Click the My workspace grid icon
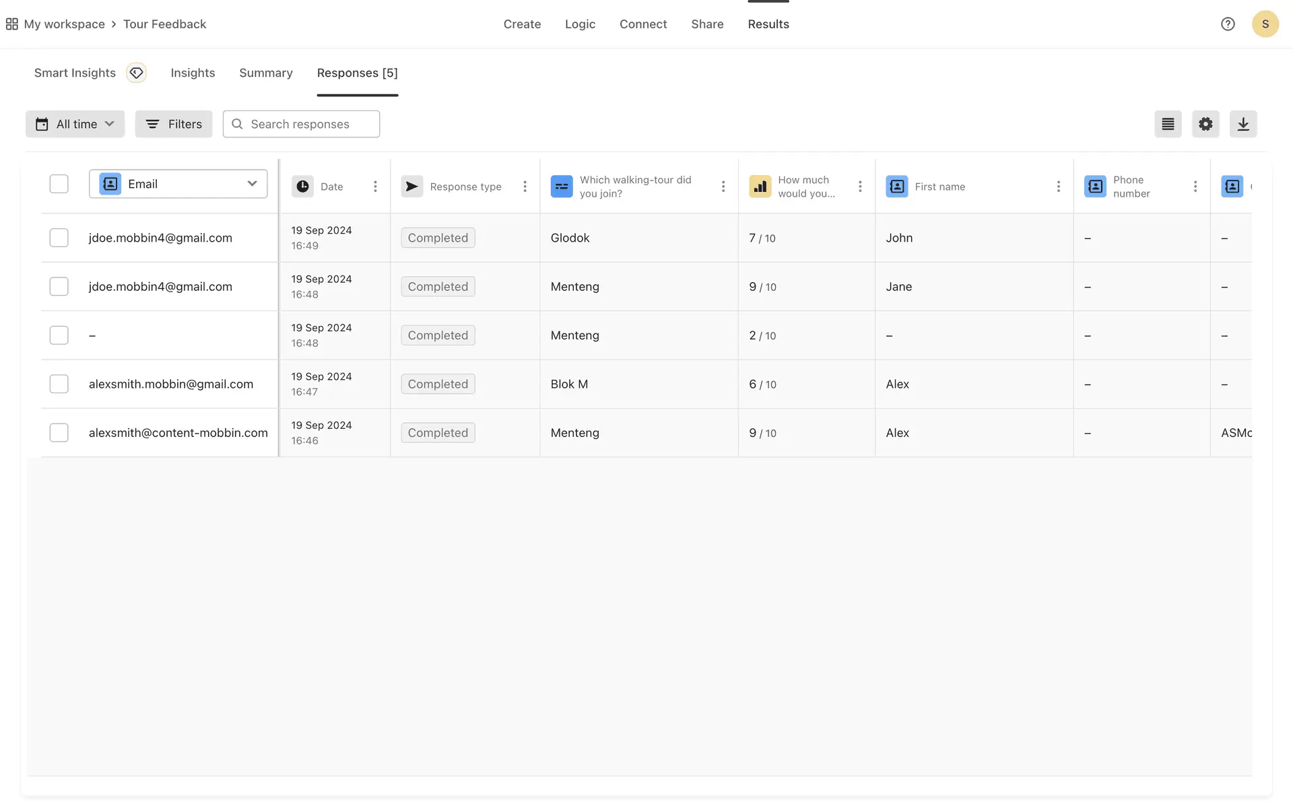Viewport: 1293px width, 808px height. point(11,24)
